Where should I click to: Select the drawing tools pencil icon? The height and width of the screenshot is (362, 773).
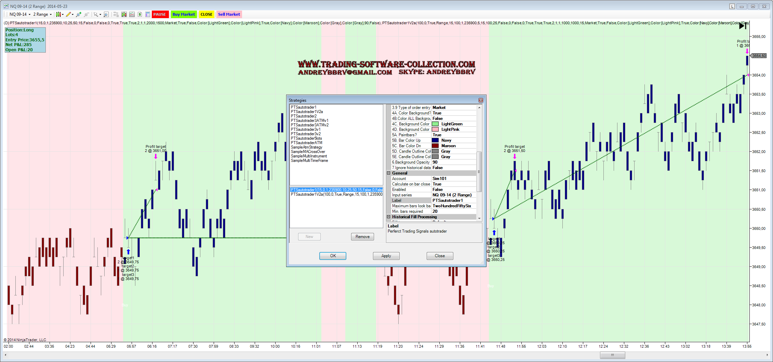coord(69,14)
